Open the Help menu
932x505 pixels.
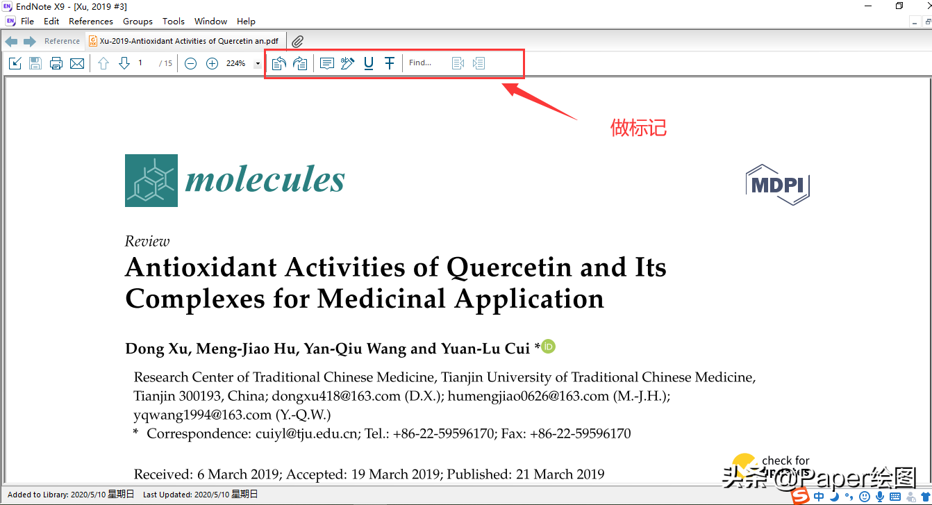click(x=246, y=22)
